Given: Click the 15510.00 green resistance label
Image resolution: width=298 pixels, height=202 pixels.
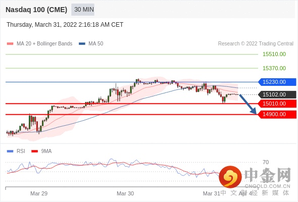Looking at the screenshot, I should pos(274,54).
